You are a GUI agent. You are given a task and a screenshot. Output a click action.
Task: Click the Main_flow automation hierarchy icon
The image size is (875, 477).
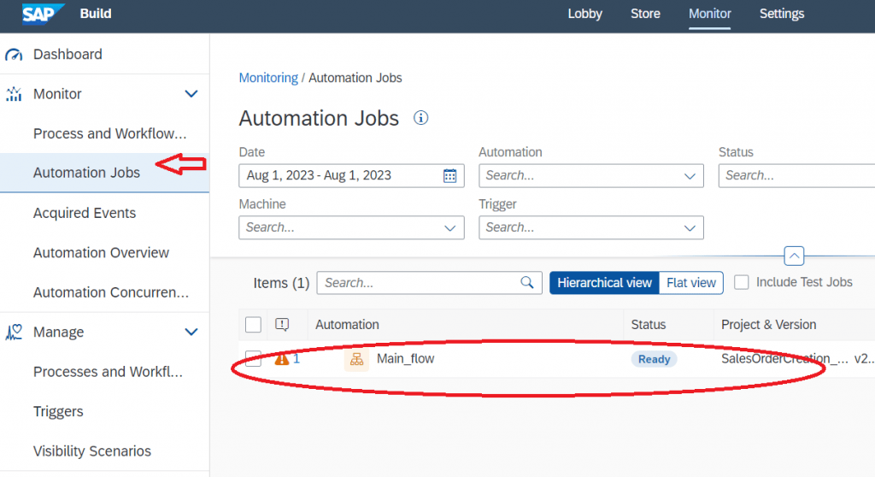356,359
